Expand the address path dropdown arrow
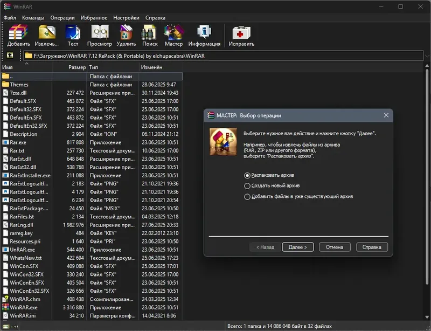The image size is (431, 331). 427,56
